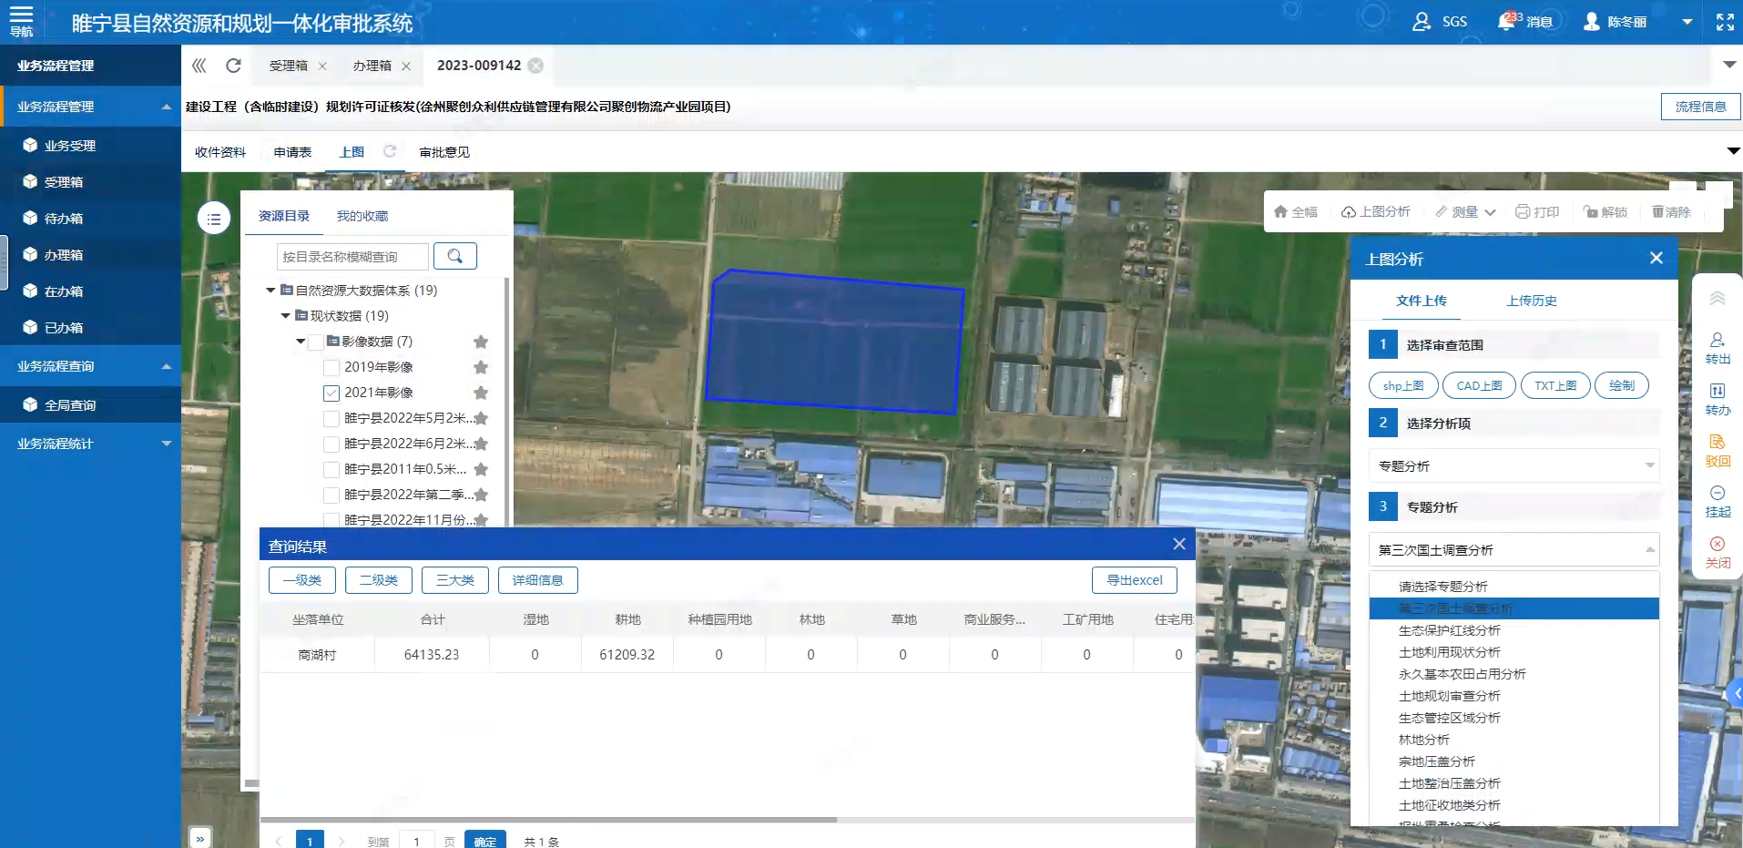
Task: Open the messages bell icon
Action: pyautogui.click(x=1507, y=20)
